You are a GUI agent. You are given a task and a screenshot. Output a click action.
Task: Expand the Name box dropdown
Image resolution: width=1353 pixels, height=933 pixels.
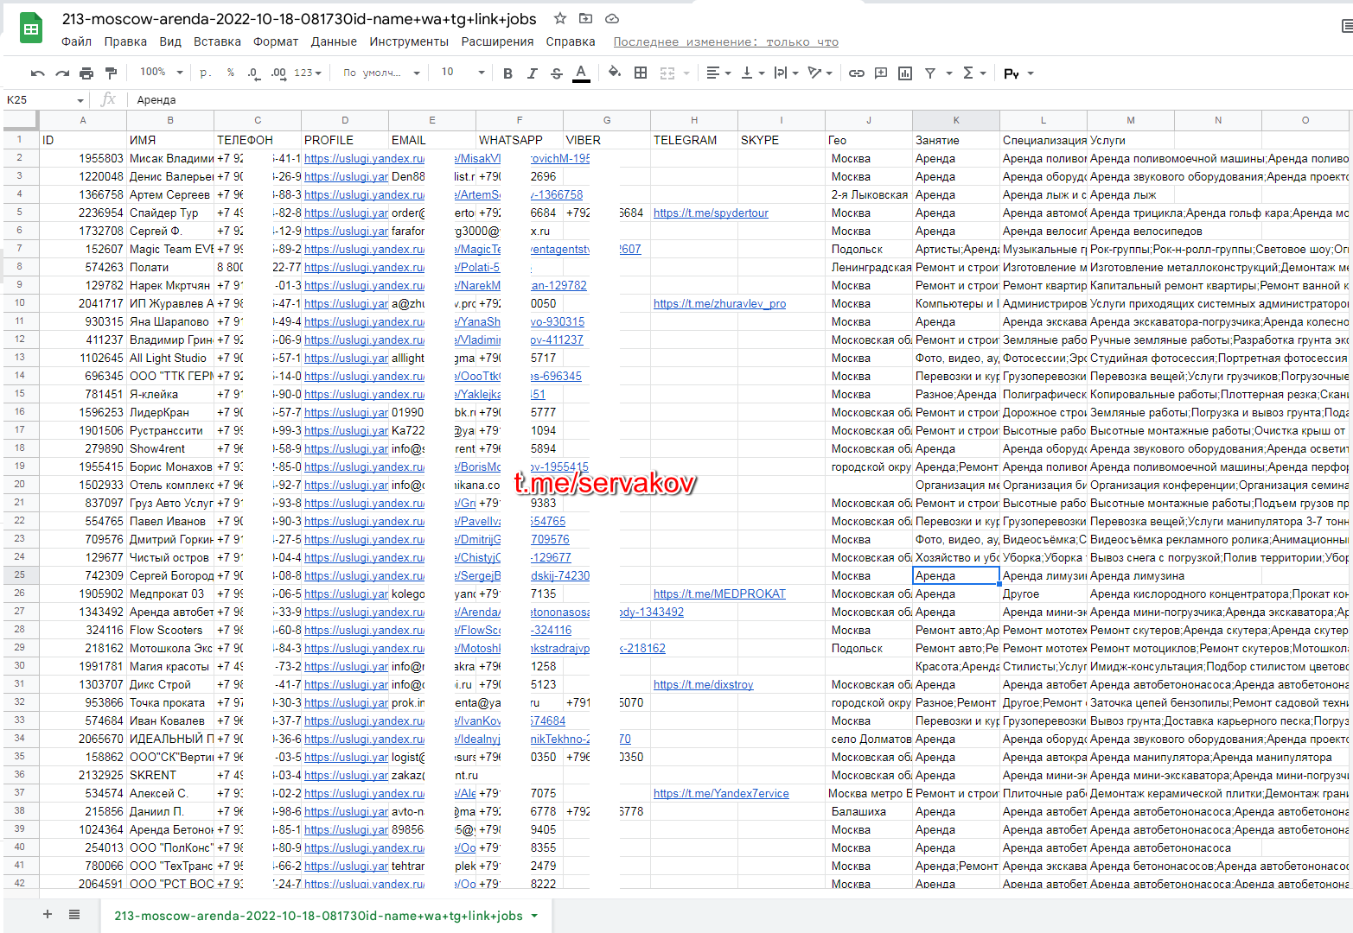pyautogui.click(x=80, y=100)
